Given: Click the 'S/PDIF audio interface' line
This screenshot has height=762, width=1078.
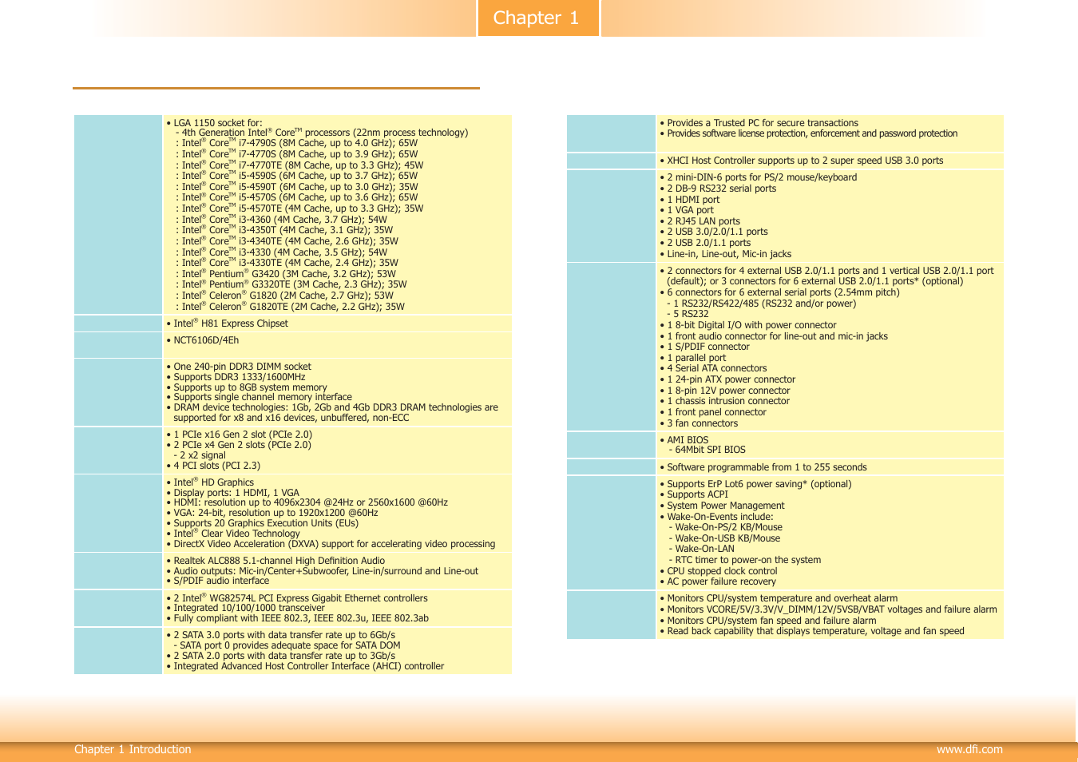Looking at the screenshot, I should [x=217, y=581].
